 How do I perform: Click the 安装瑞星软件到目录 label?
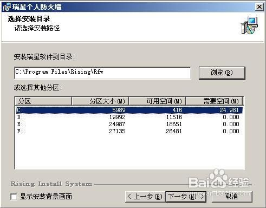tap(44, 57)
